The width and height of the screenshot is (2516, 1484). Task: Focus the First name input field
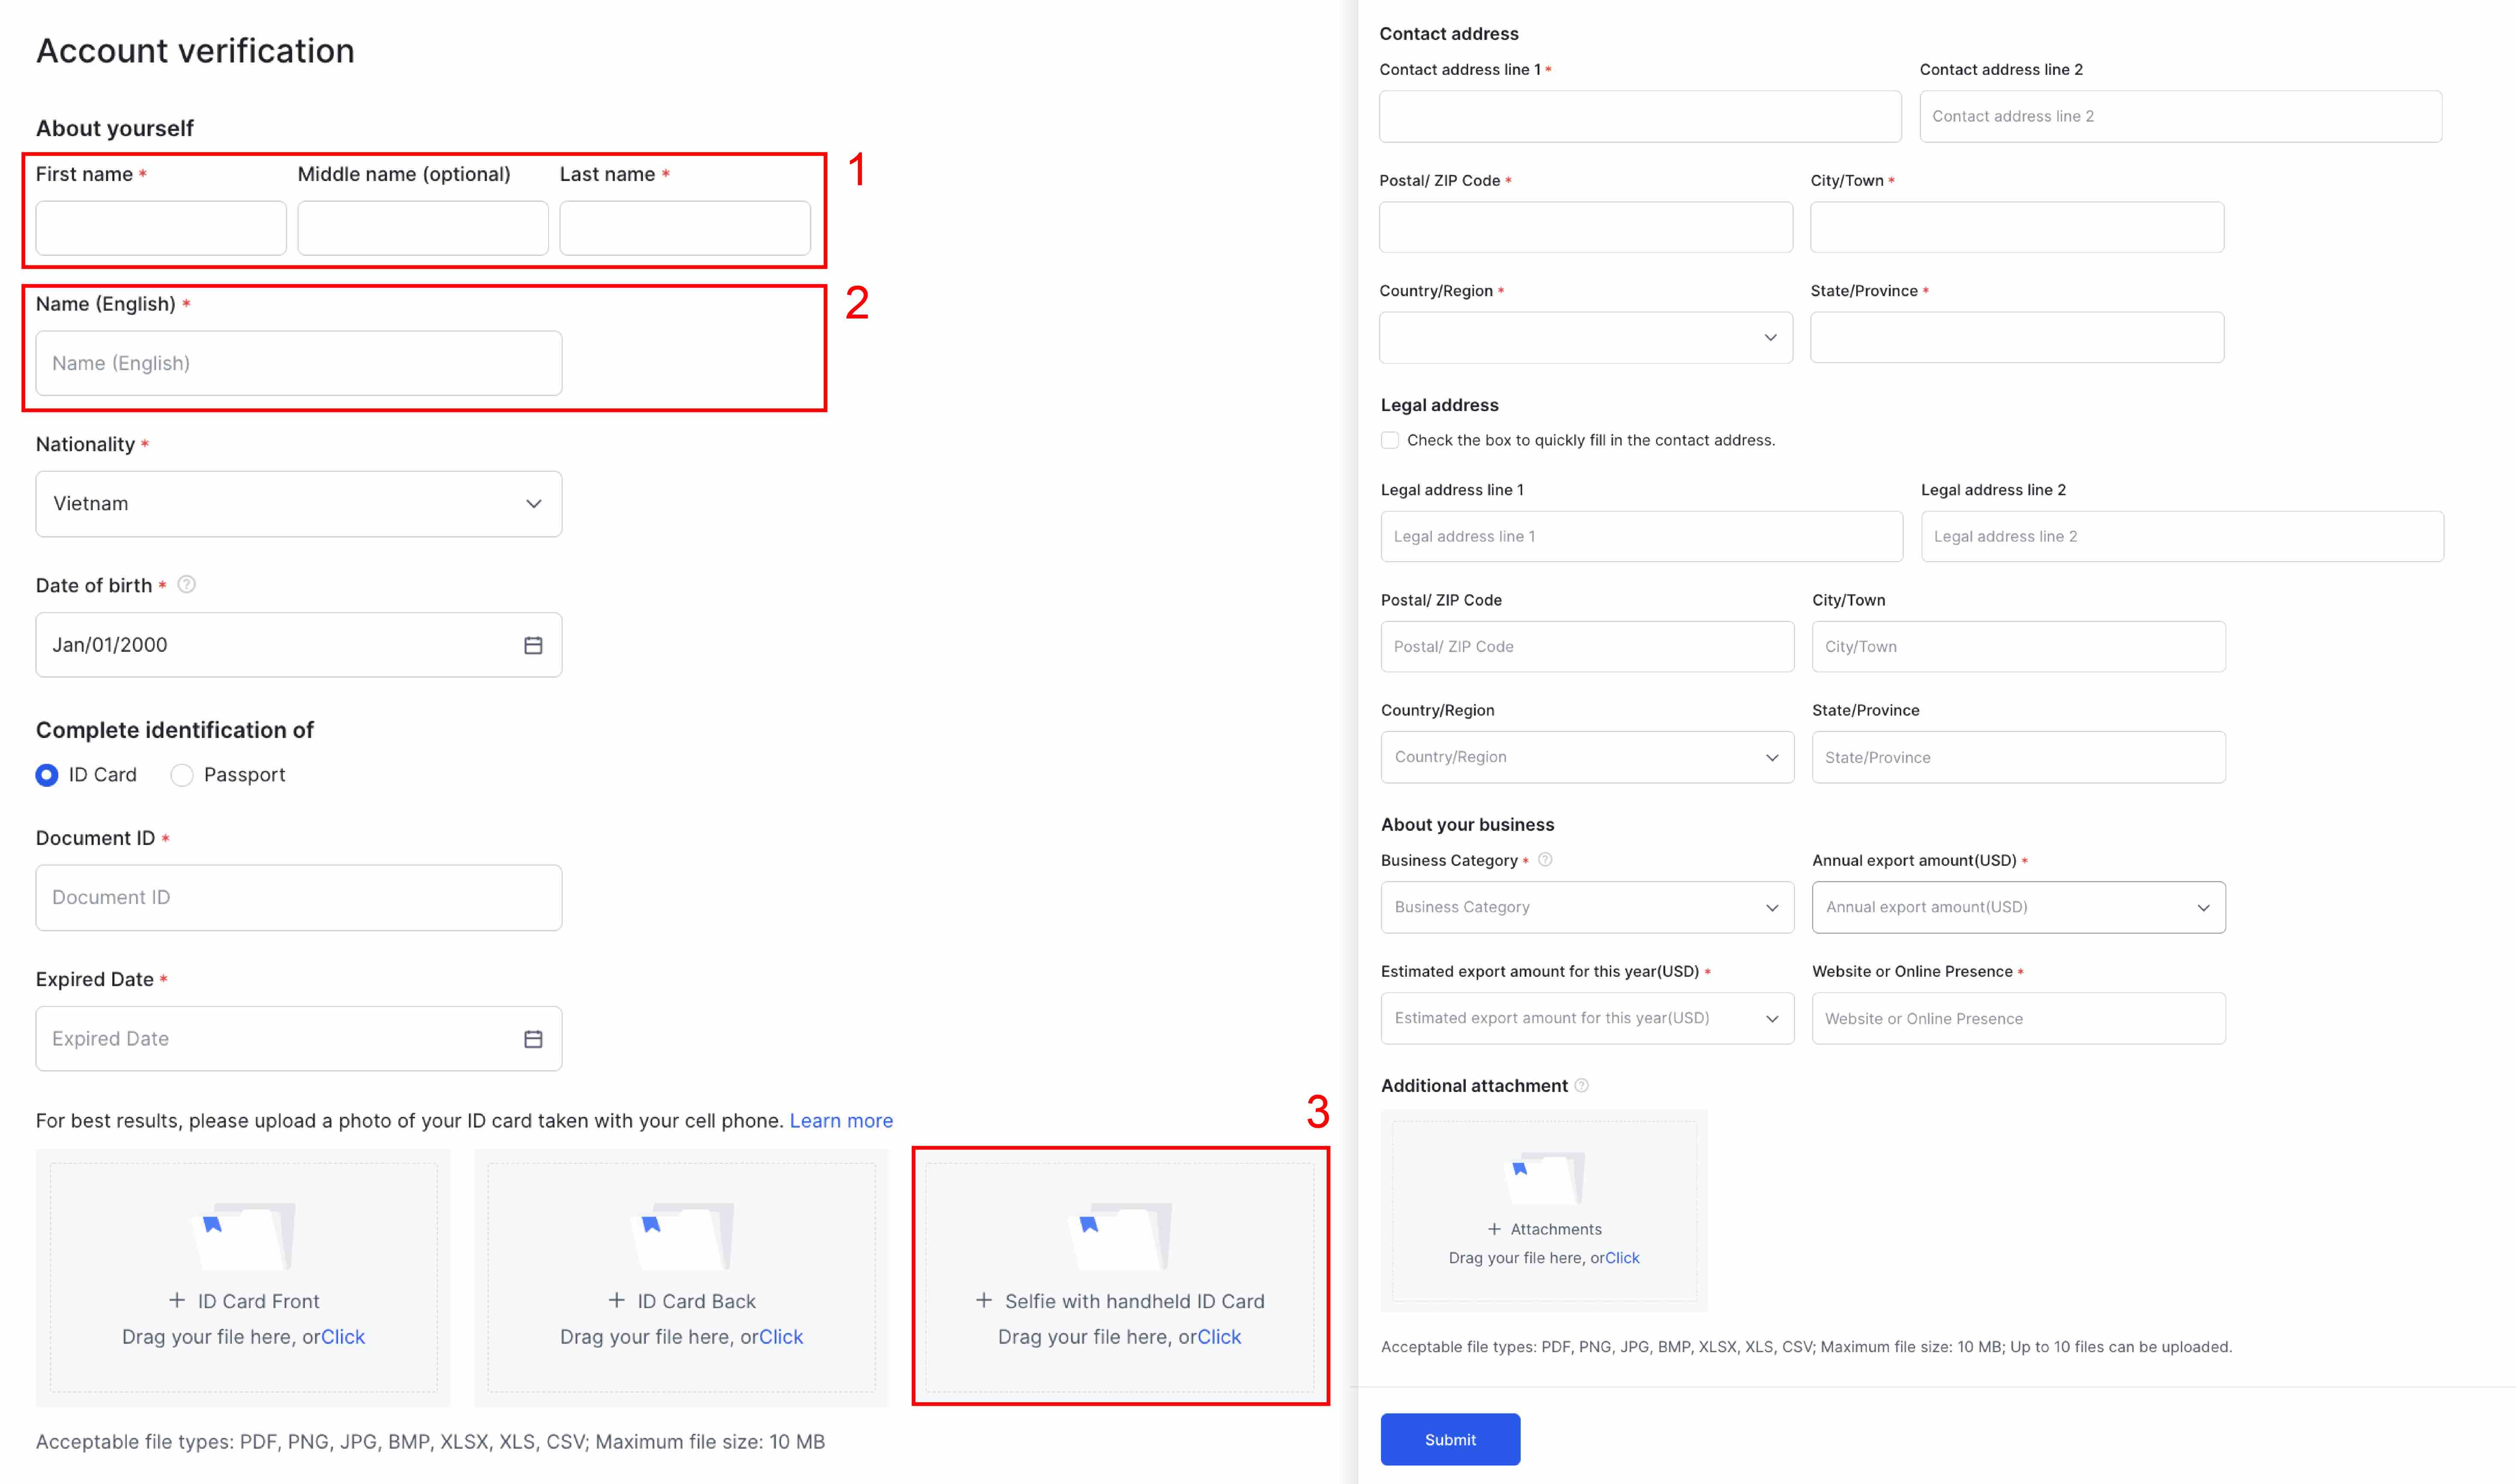click(161, 228)
